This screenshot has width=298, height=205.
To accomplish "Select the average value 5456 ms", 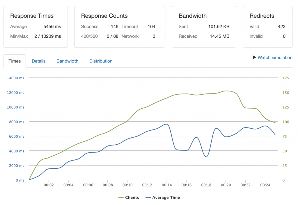I will [52, 26].
